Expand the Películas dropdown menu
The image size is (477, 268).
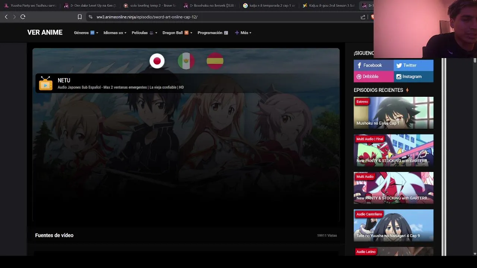145,33
